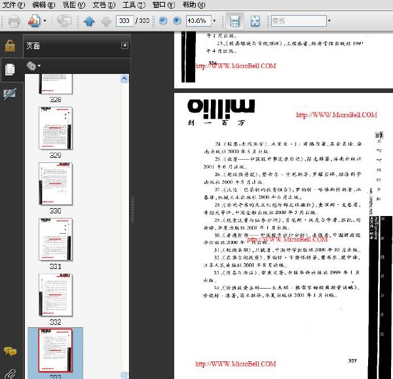This screenshot has width=393, height=379.
Task: Expand the zoom percentage dropdown arrow
Action: point(214,21)
